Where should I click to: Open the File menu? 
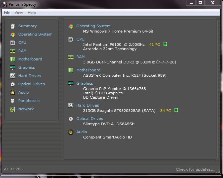(x=7, y=13)
